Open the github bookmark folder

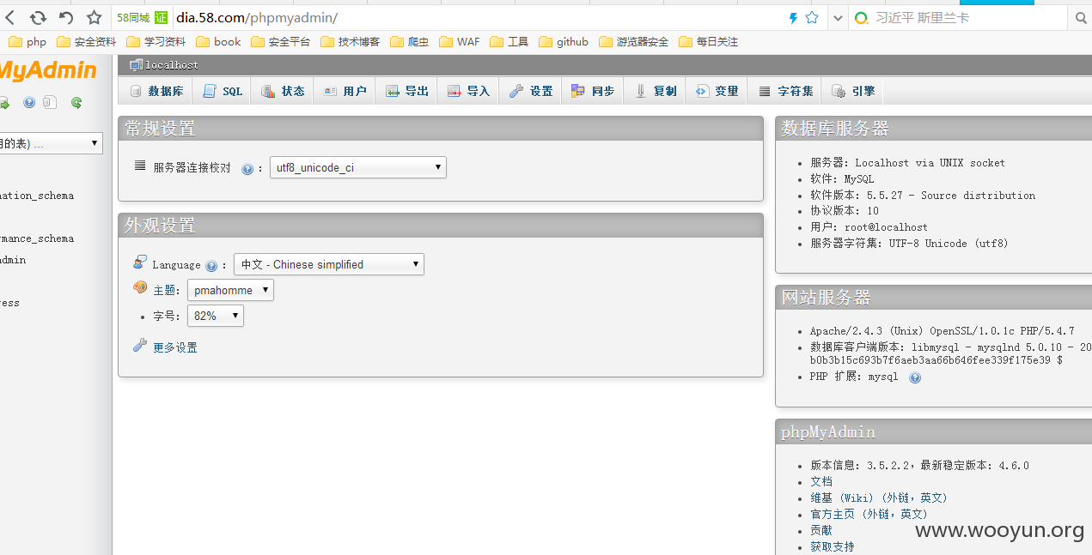coord(564,41)
